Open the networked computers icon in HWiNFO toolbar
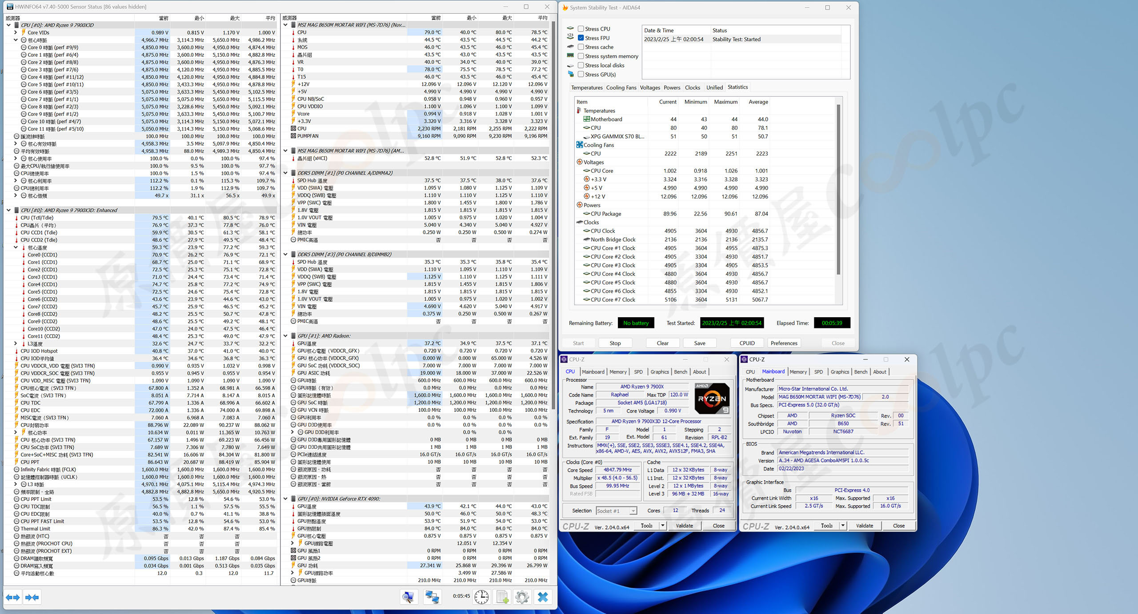 click(x=432, y=597)
